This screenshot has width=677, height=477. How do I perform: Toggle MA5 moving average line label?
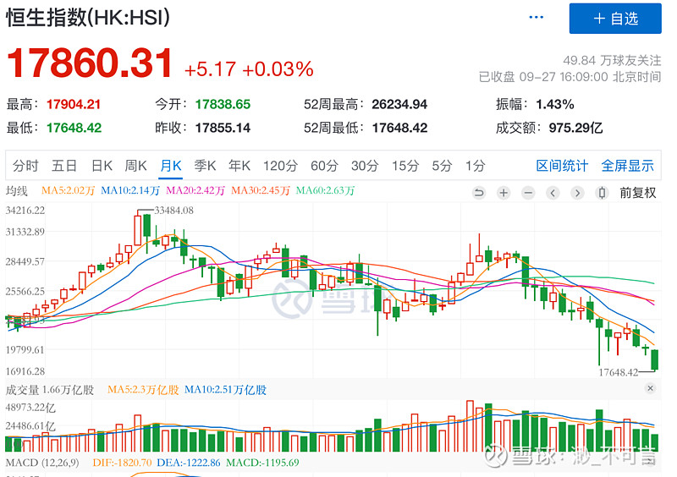coord(69,190)
